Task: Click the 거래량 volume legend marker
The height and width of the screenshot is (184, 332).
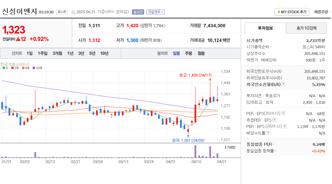Action: click(x=230, y=147)
